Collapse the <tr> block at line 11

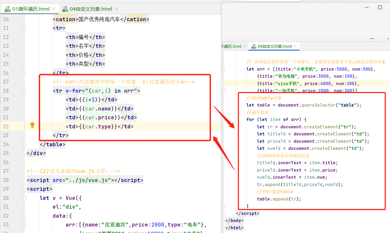(x=24, y=28)
